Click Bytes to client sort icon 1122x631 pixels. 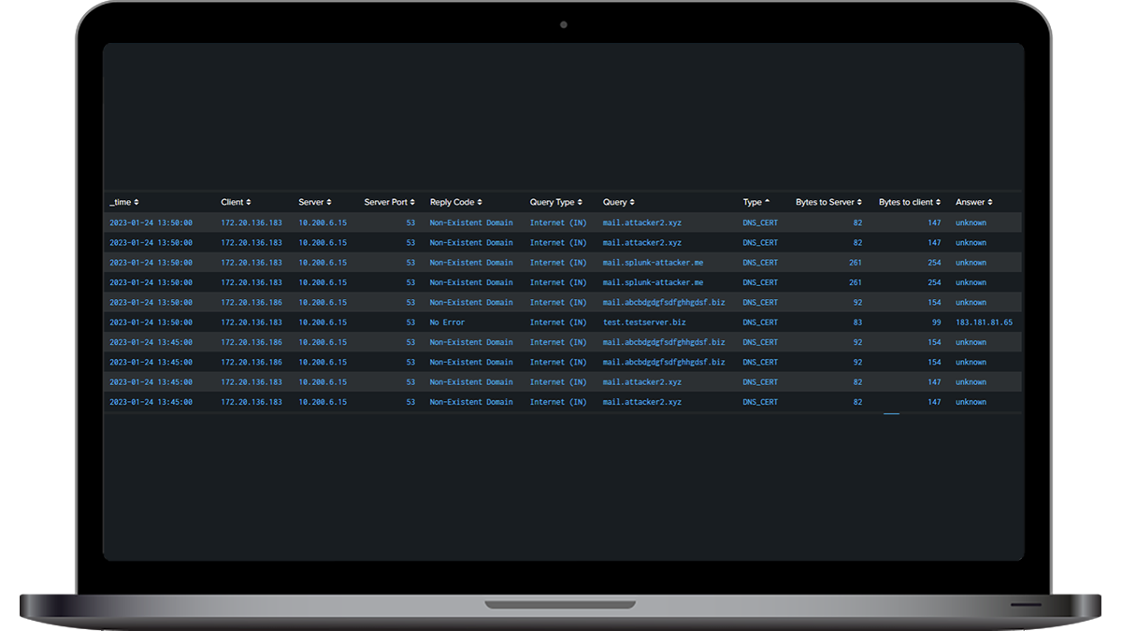click(x=939, y=203)
